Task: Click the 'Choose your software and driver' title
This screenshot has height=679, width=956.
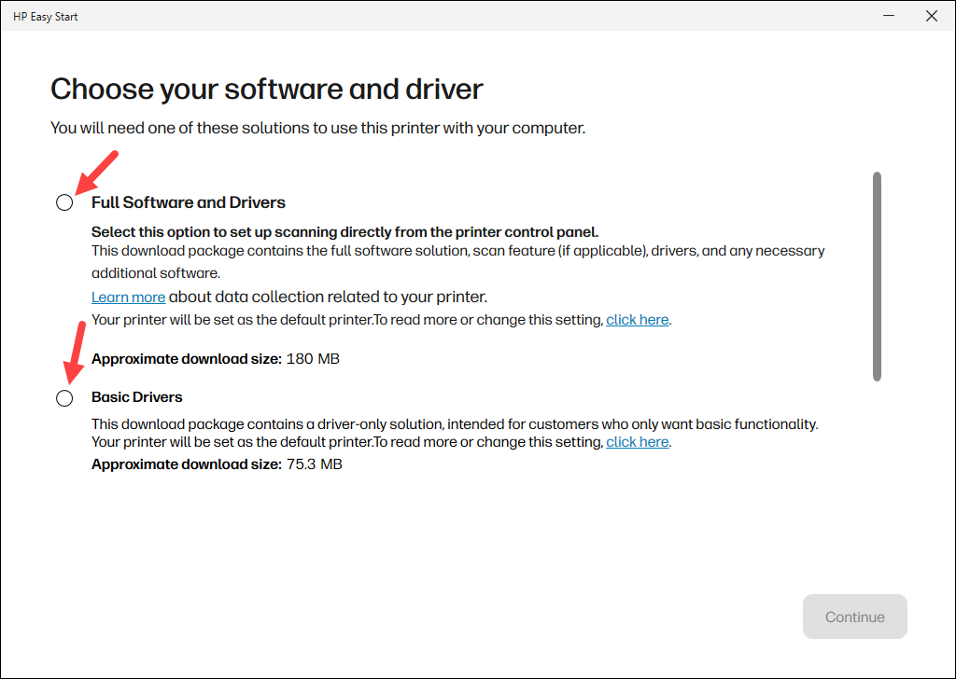Action: 266,89
